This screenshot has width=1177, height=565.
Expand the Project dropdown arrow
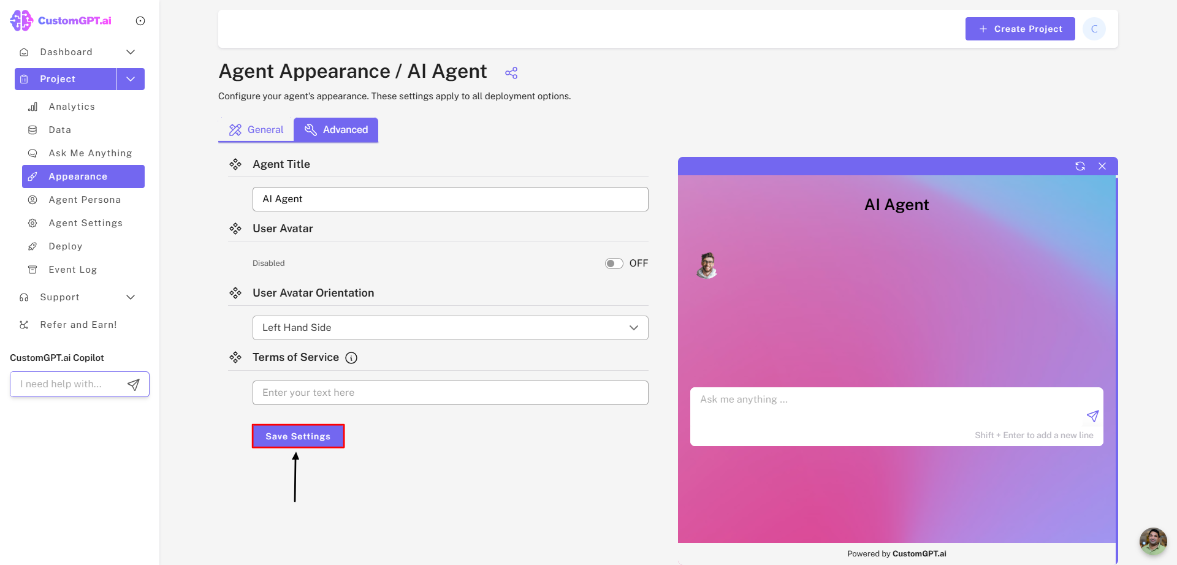[131, 79]
